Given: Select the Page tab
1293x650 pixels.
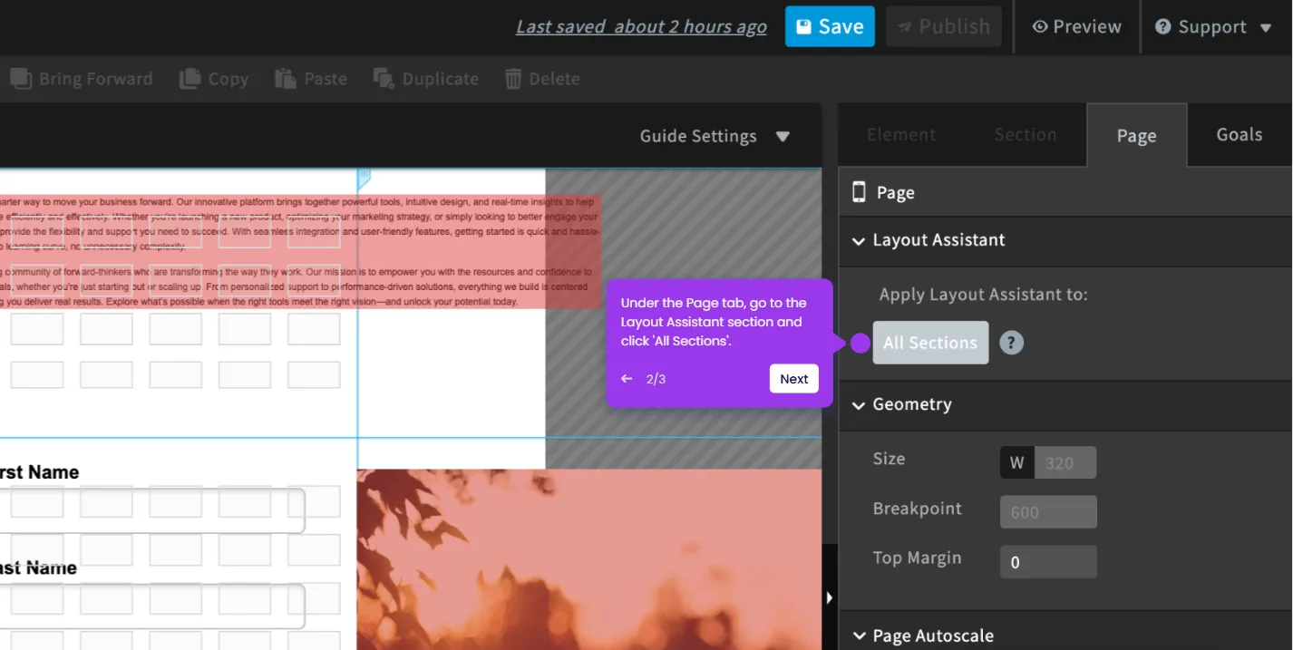Looking at the screenshot, I should (1136, 135).
